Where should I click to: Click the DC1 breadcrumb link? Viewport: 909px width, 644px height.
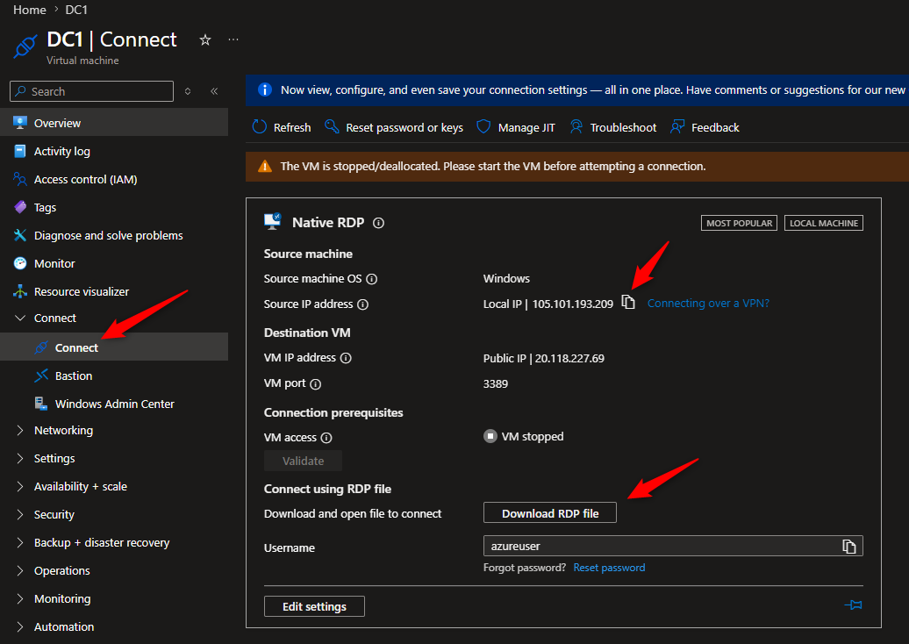click(76, 10)
